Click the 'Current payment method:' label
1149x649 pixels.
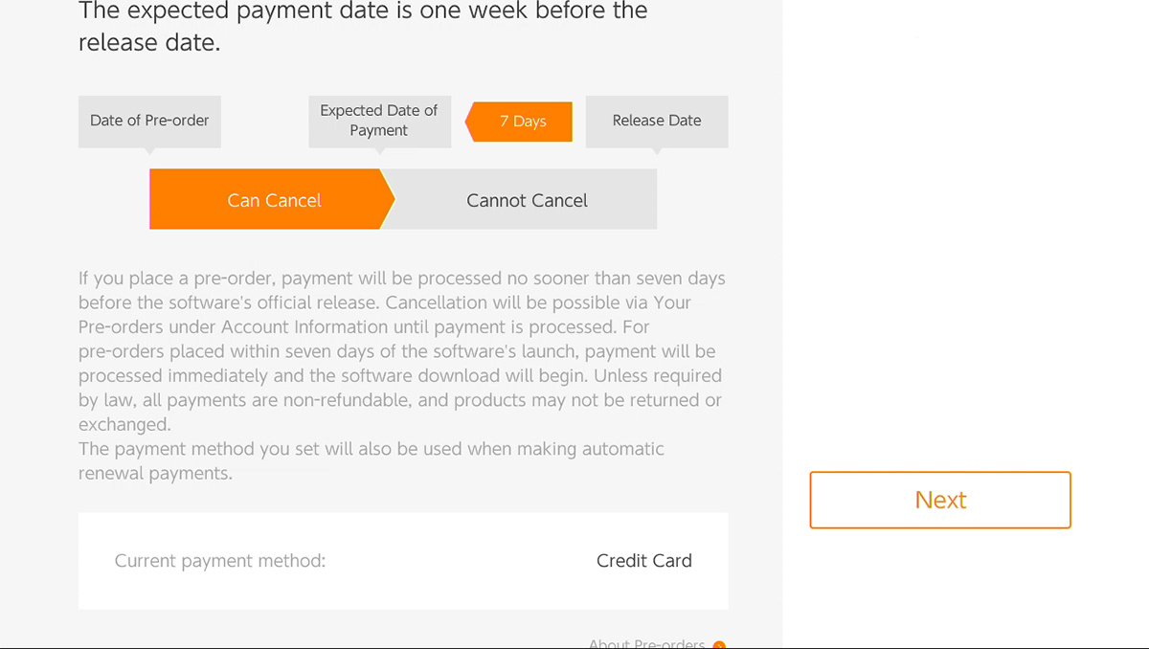(x=220, y=561)
